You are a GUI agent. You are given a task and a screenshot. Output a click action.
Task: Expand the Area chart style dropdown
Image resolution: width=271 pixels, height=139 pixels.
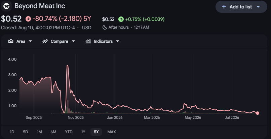point(30,41)
